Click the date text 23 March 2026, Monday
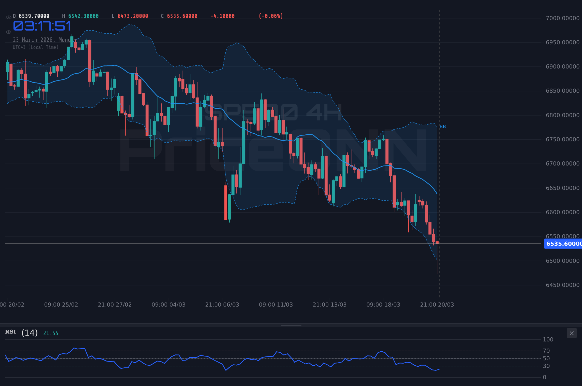 click(x=45, y=40)
